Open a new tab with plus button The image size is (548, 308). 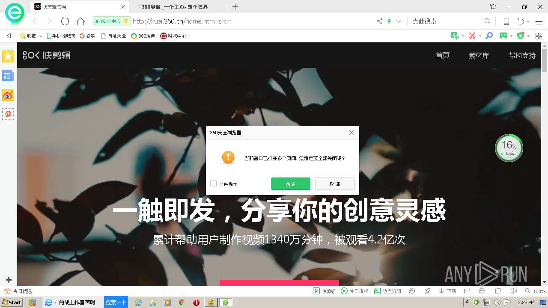pos(235,6)
